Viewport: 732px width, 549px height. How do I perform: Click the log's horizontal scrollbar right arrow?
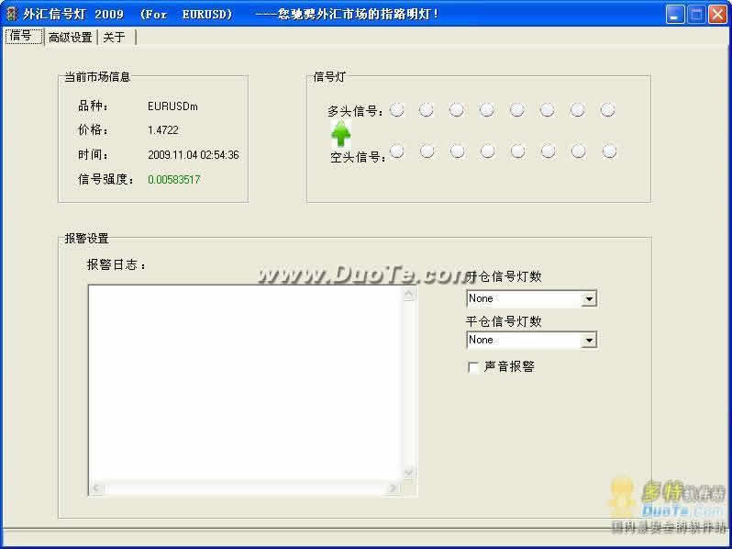[394, 488]
